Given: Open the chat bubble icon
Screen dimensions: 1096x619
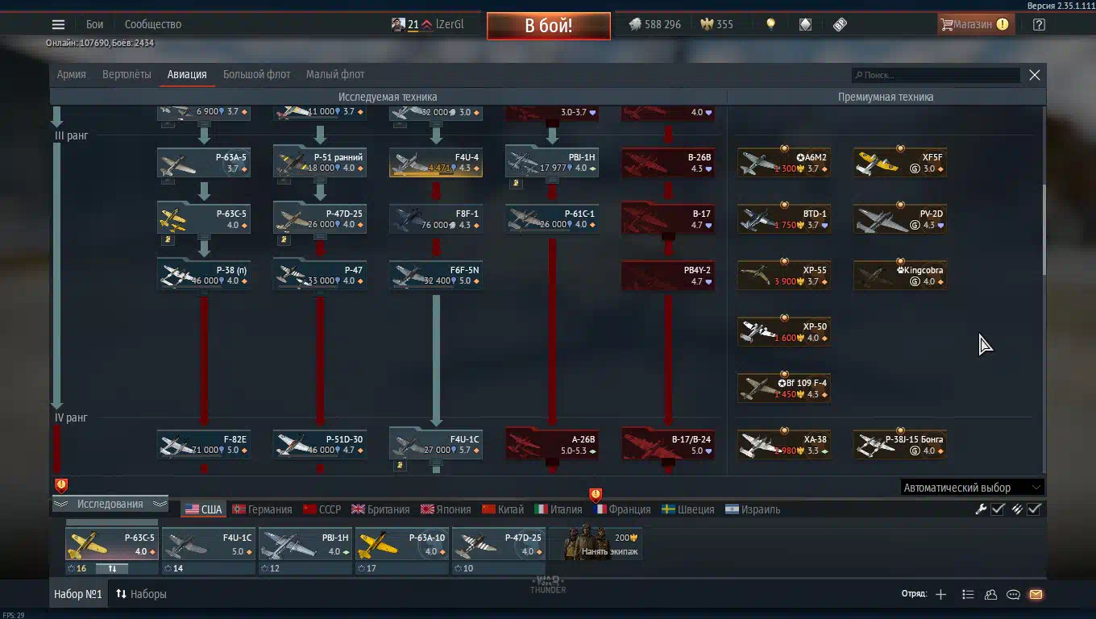Looking at the screenshot, I should point(1013,594).
